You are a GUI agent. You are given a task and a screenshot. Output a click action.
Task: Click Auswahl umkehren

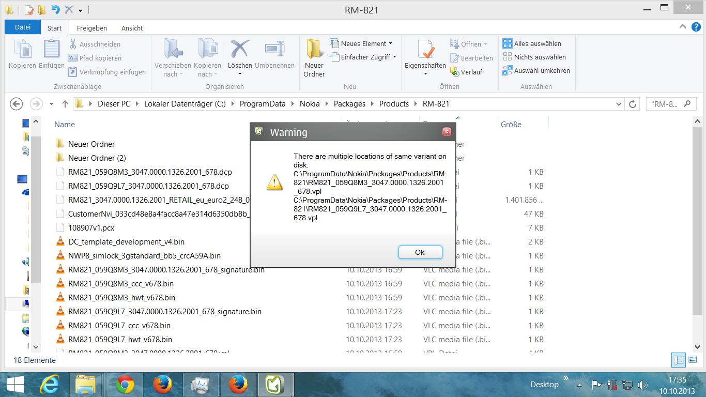point(536,70)
